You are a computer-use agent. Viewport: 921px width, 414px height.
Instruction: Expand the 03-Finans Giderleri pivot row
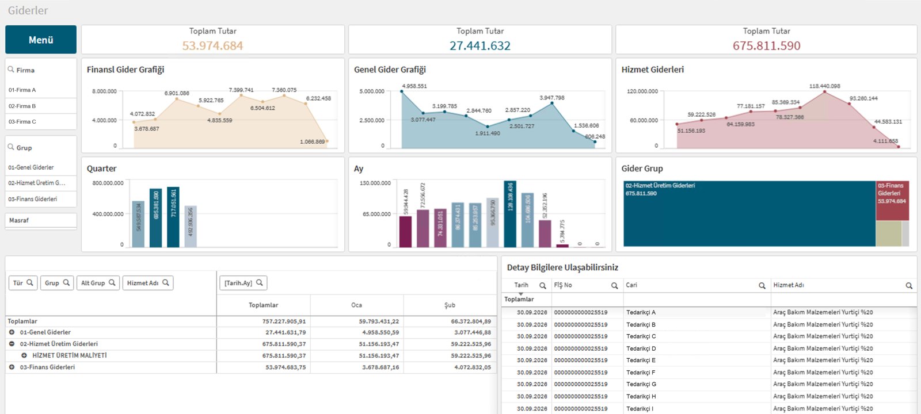pyautogui.click(x=12, y=367)
